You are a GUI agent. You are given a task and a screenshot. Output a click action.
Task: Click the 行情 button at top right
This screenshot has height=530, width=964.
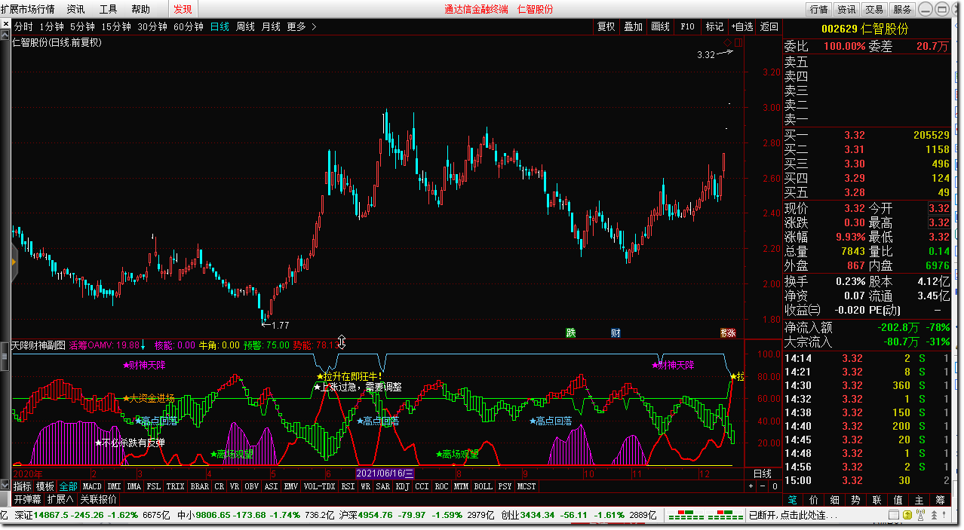pyautogui.click(x=818, y=9)
